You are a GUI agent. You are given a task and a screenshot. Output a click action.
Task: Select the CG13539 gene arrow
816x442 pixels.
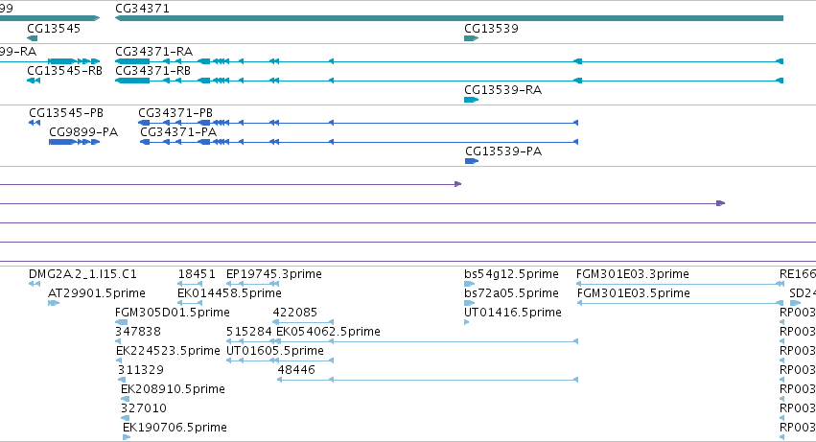(471, 38)
